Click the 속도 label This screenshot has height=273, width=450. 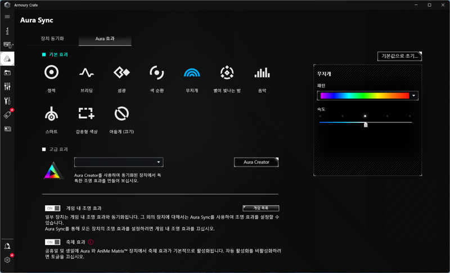coord(321,109)
